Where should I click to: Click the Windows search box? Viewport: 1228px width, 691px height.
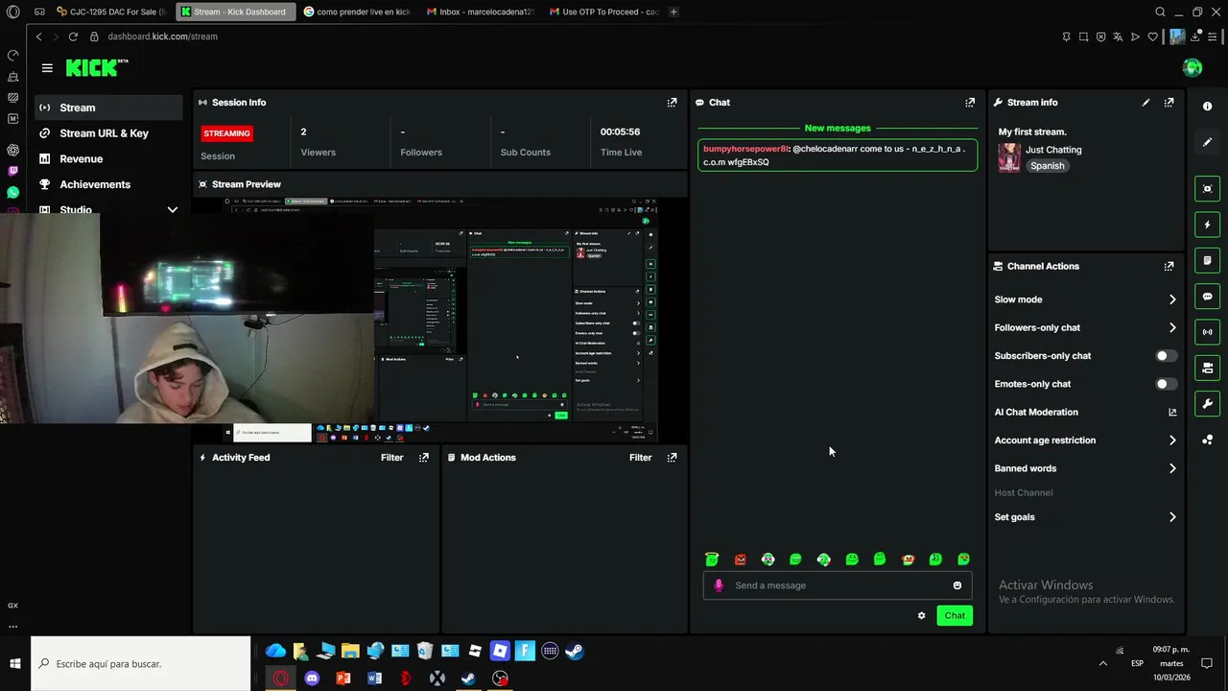pyautogui.click(x=141, y=664)
